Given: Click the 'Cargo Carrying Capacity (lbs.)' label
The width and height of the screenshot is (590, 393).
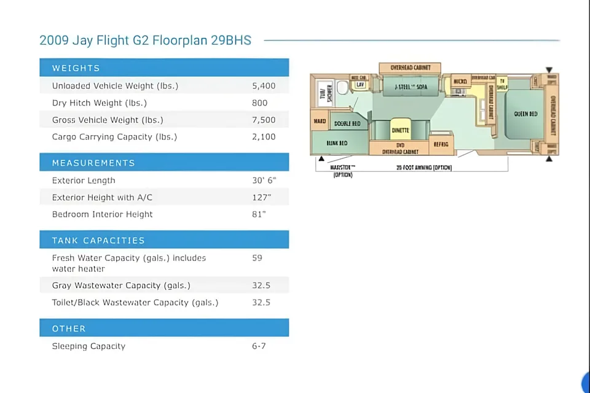Looking at the screenshot, I should coord(114,137).
